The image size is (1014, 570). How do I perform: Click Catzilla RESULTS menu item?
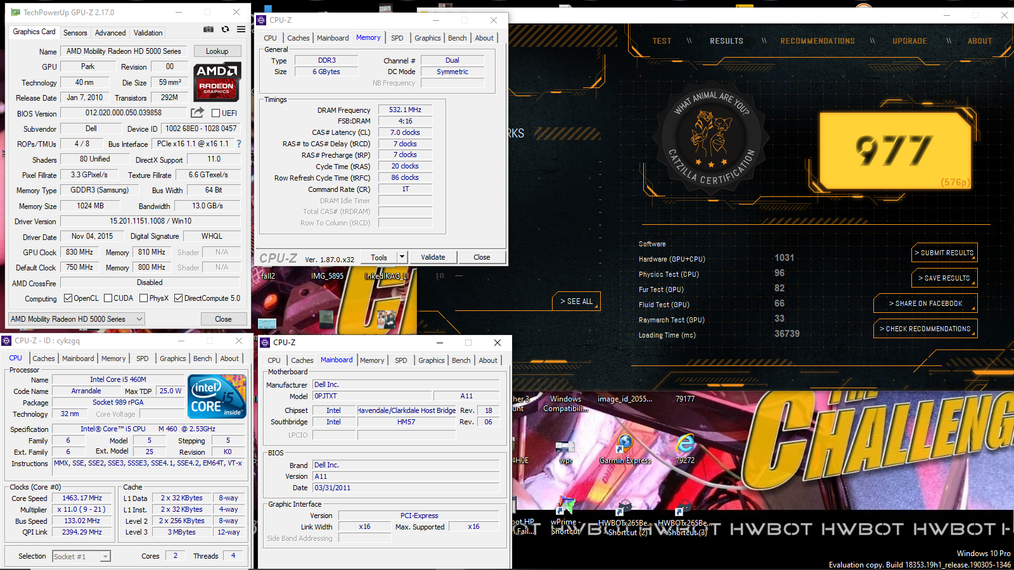click(726, 41)
